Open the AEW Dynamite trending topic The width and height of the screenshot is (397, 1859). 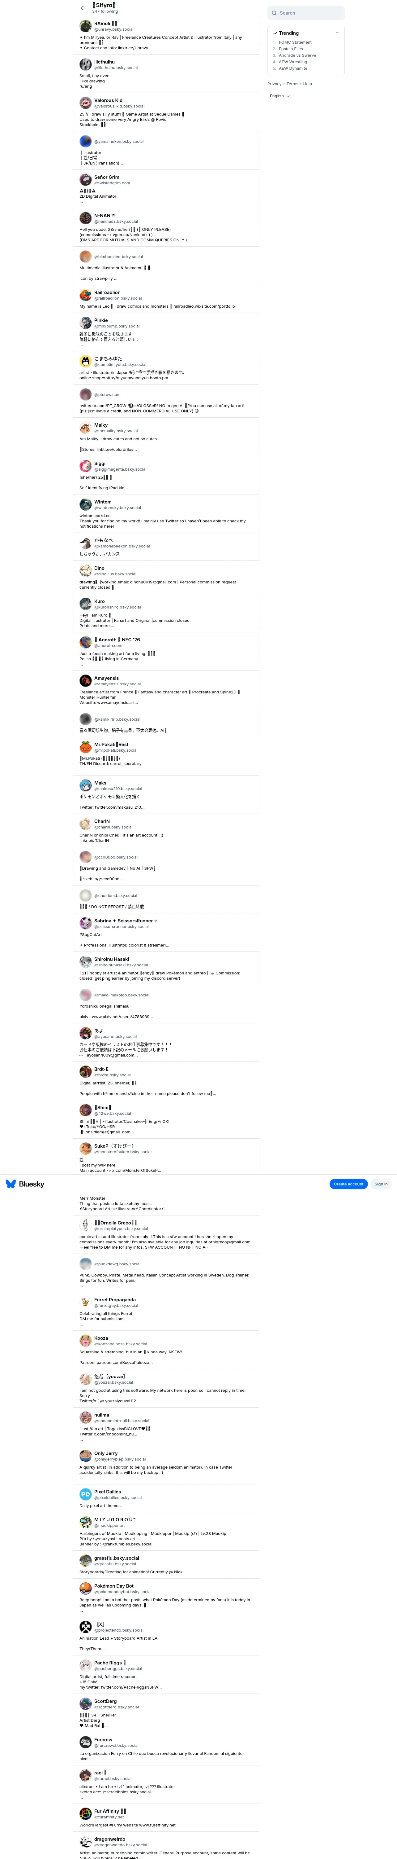[293, 68]
